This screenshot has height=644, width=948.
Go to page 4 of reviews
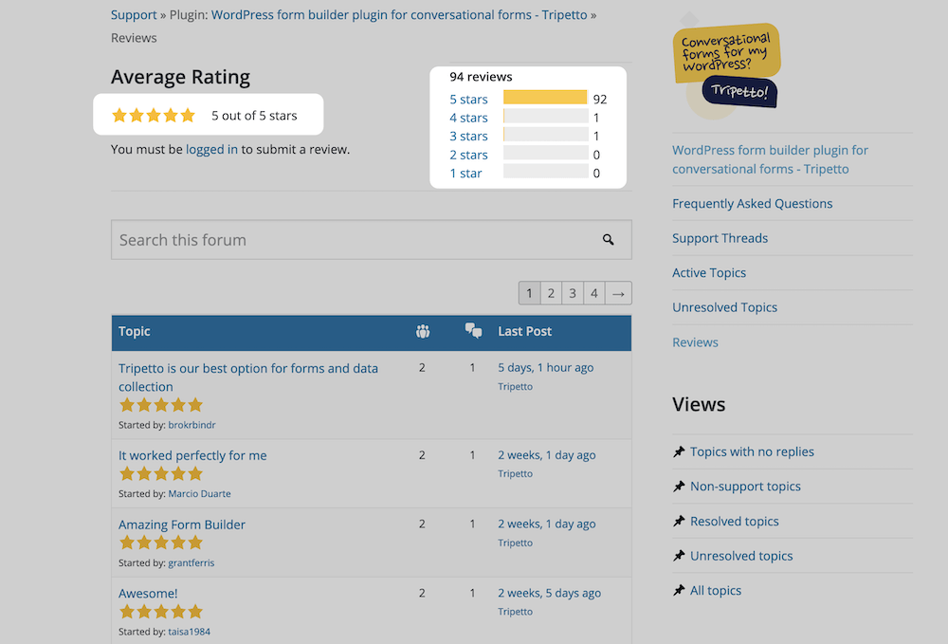click(594, 293)
